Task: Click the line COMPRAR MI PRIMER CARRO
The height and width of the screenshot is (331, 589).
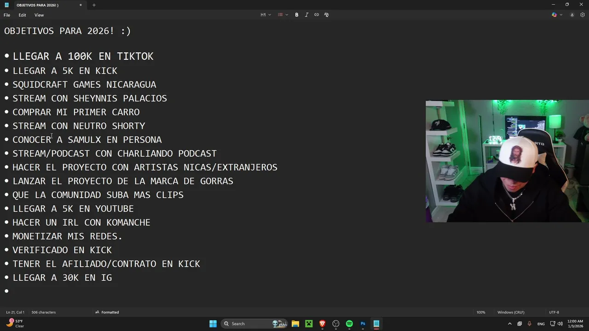Action: (x=76, y=112)
